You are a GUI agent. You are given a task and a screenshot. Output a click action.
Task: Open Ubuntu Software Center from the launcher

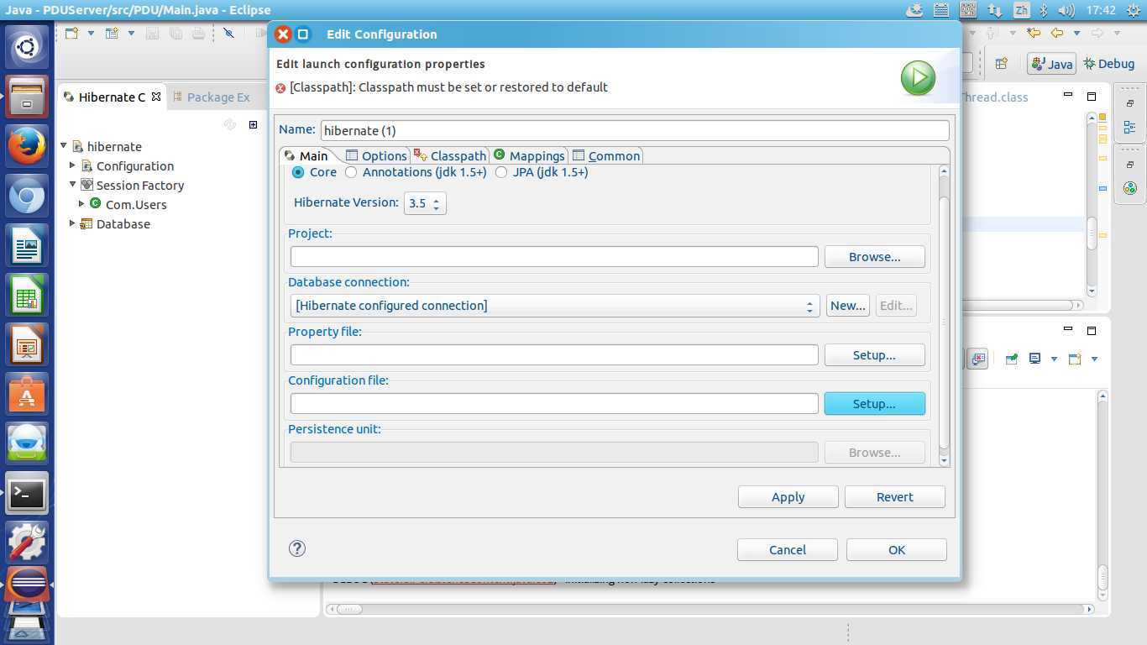click(x=27, y=392)
